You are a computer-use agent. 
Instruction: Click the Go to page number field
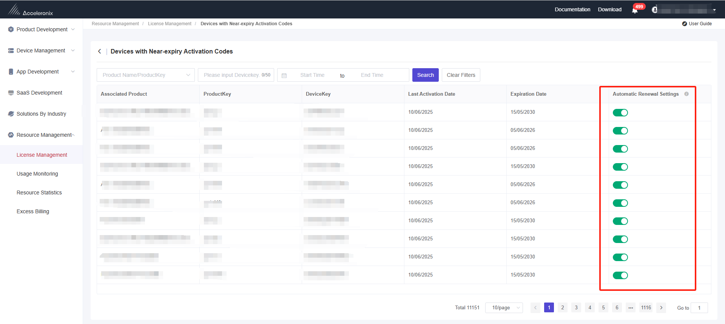click(x=699, y=308)
